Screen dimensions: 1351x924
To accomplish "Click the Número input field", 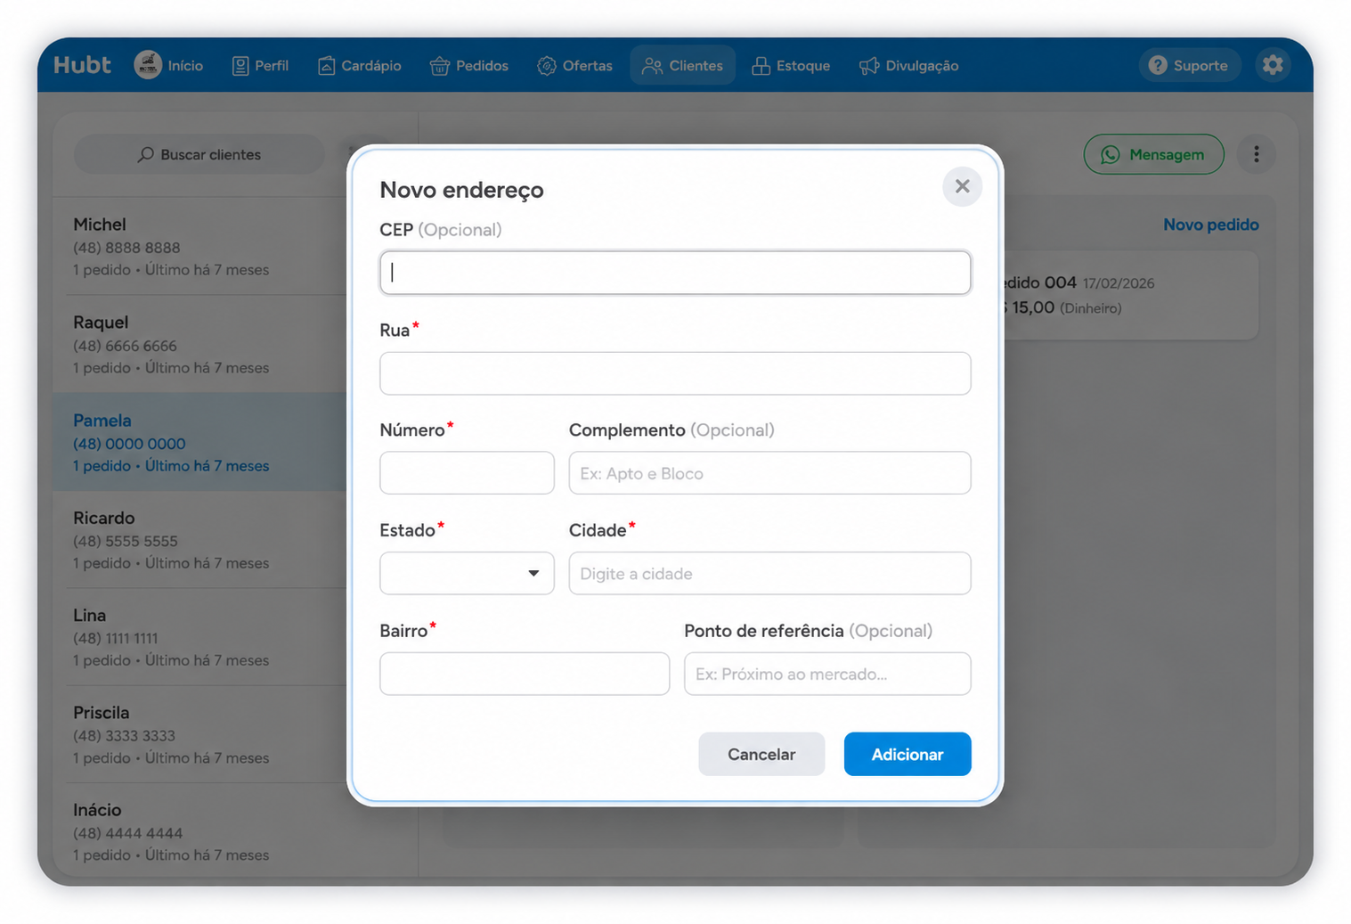I will click(x=467, y=473).
